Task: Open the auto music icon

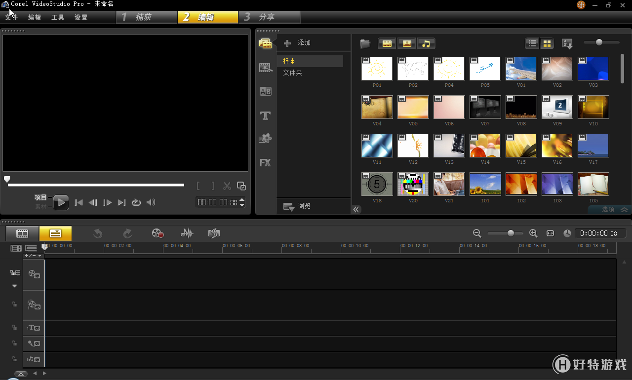Action: coord(214,233)
